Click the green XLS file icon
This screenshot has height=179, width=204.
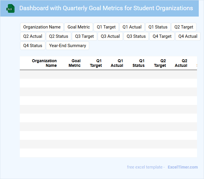coord(10,8)
